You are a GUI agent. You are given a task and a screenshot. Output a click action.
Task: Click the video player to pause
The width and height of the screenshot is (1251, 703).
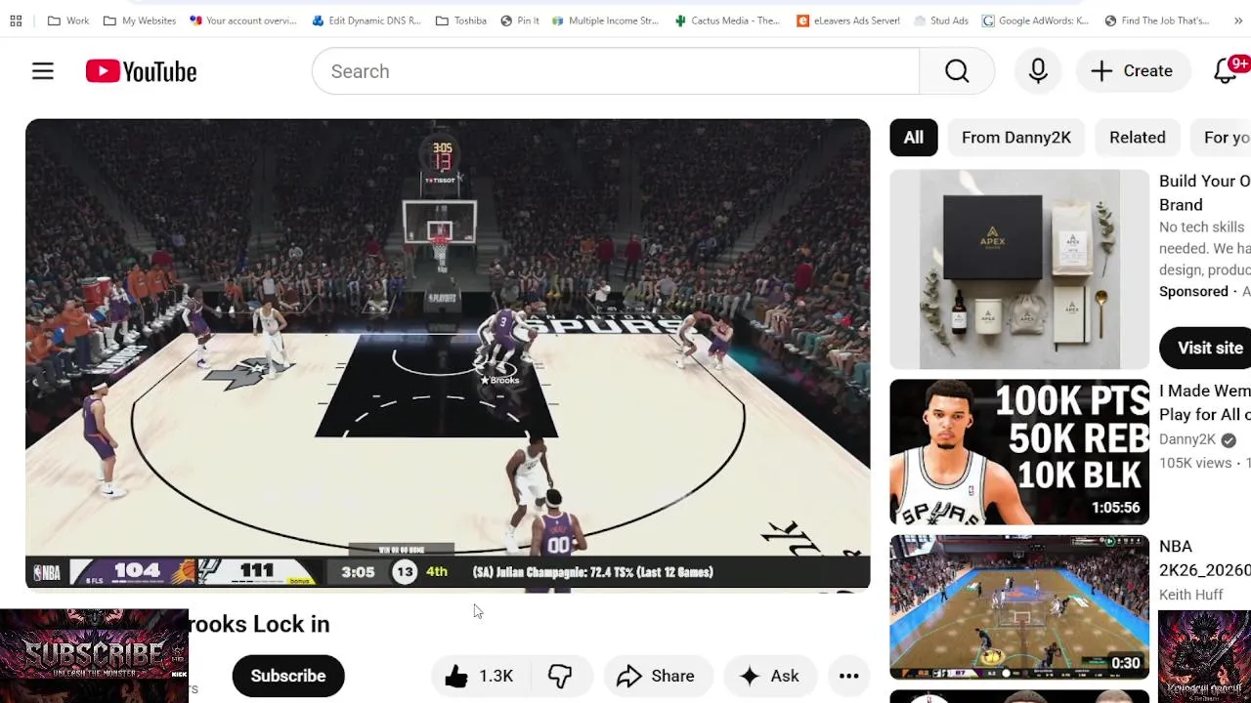[448, 353]
